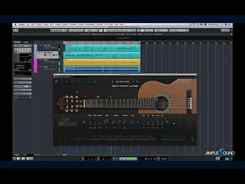Open the MIDI menu
The image size is (245, 184).
[52, 25]
